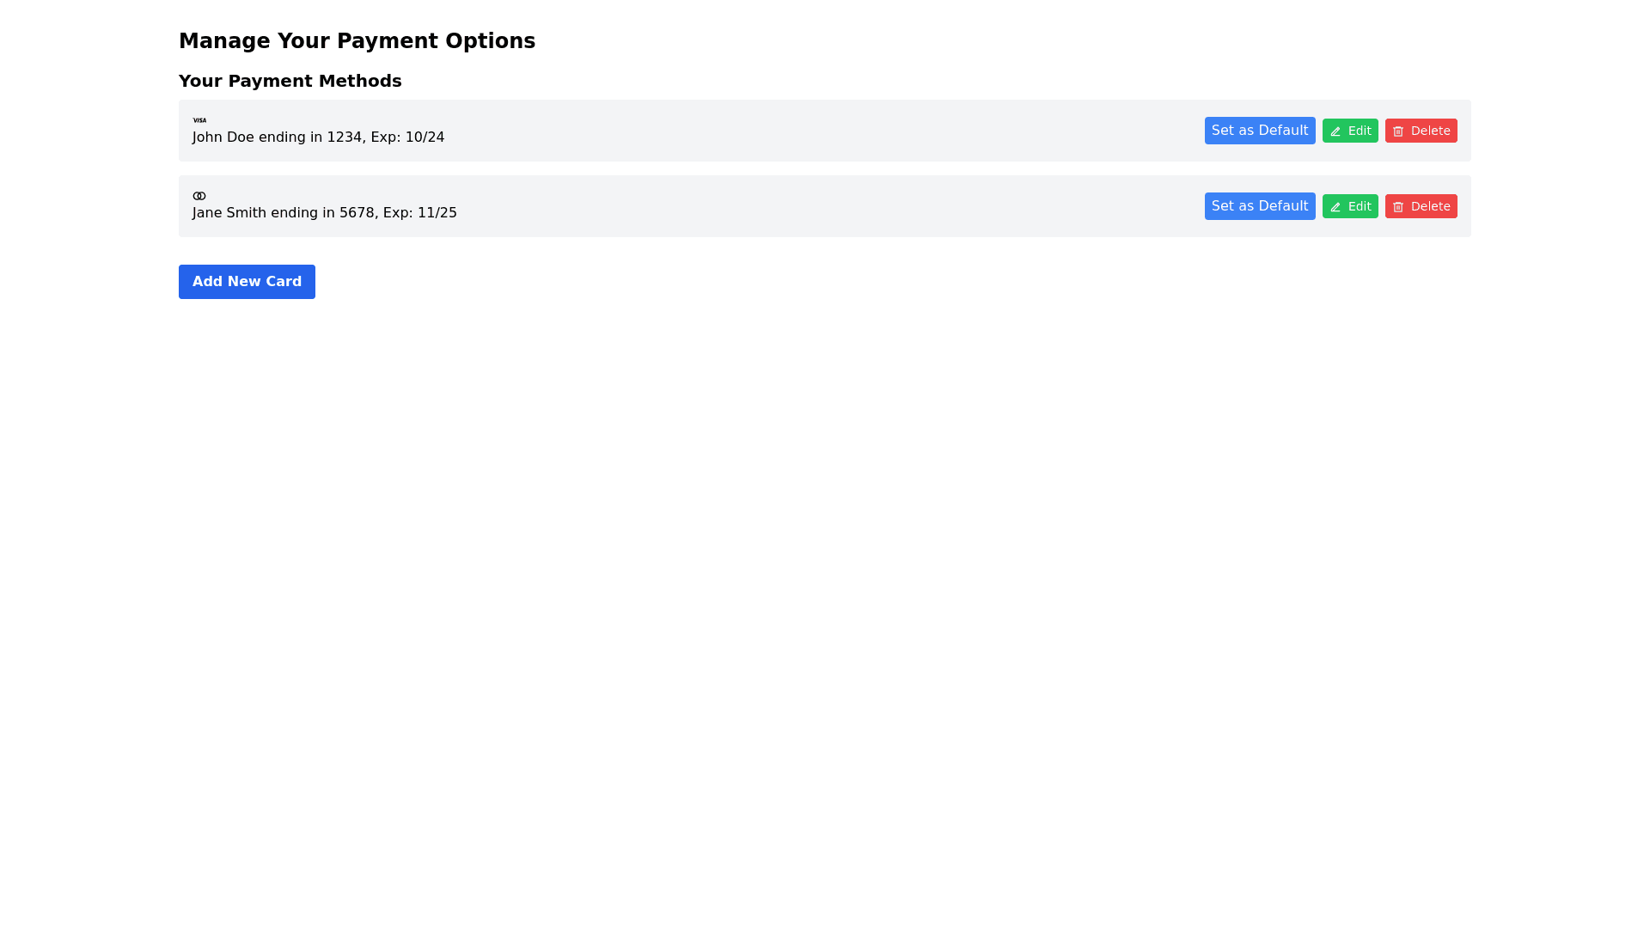Click the Visa logo on John Doe's card
Viewport: 1650px width, 928px height.
(x=199, y=120)
